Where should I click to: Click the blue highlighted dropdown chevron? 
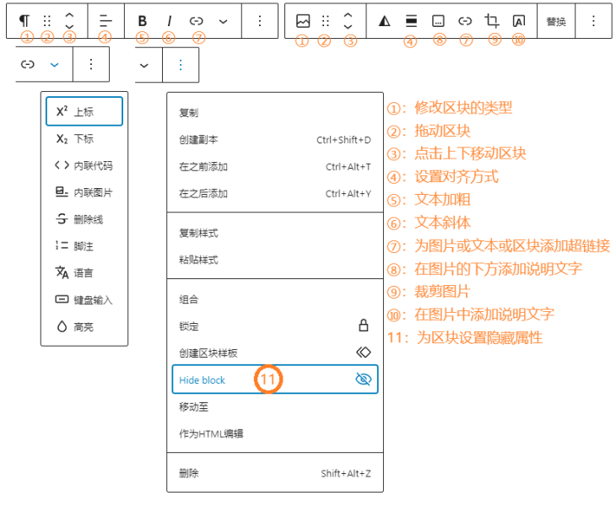click(x=55, y=65)
